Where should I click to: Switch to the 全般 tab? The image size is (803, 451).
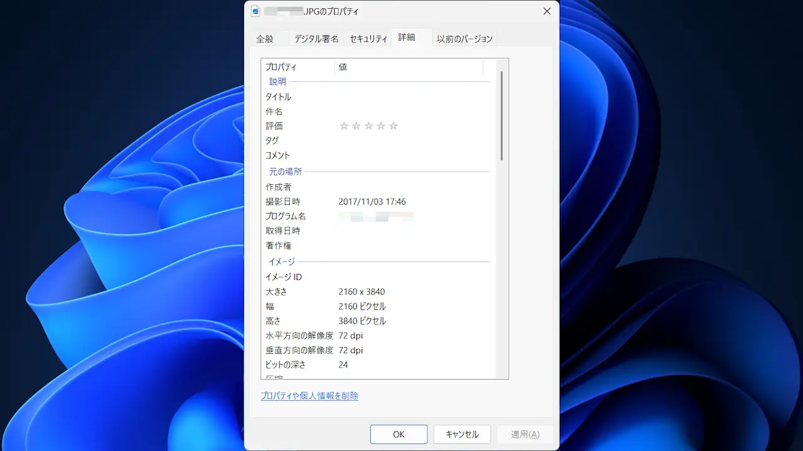pos(265,39)
